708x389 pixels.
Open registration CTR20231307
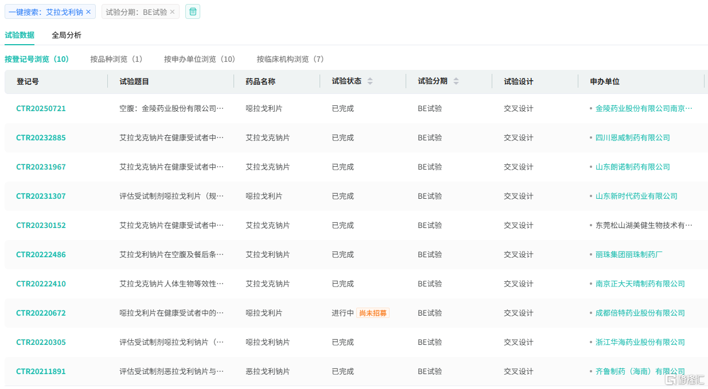pyautogui.click(x=41, y=196)
